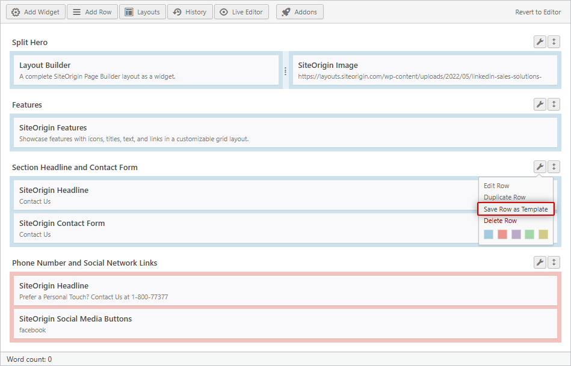The width and height of the screenshot is (571, 366).
Task: Pick the blue row color swatch
Action: coord(489,234)
